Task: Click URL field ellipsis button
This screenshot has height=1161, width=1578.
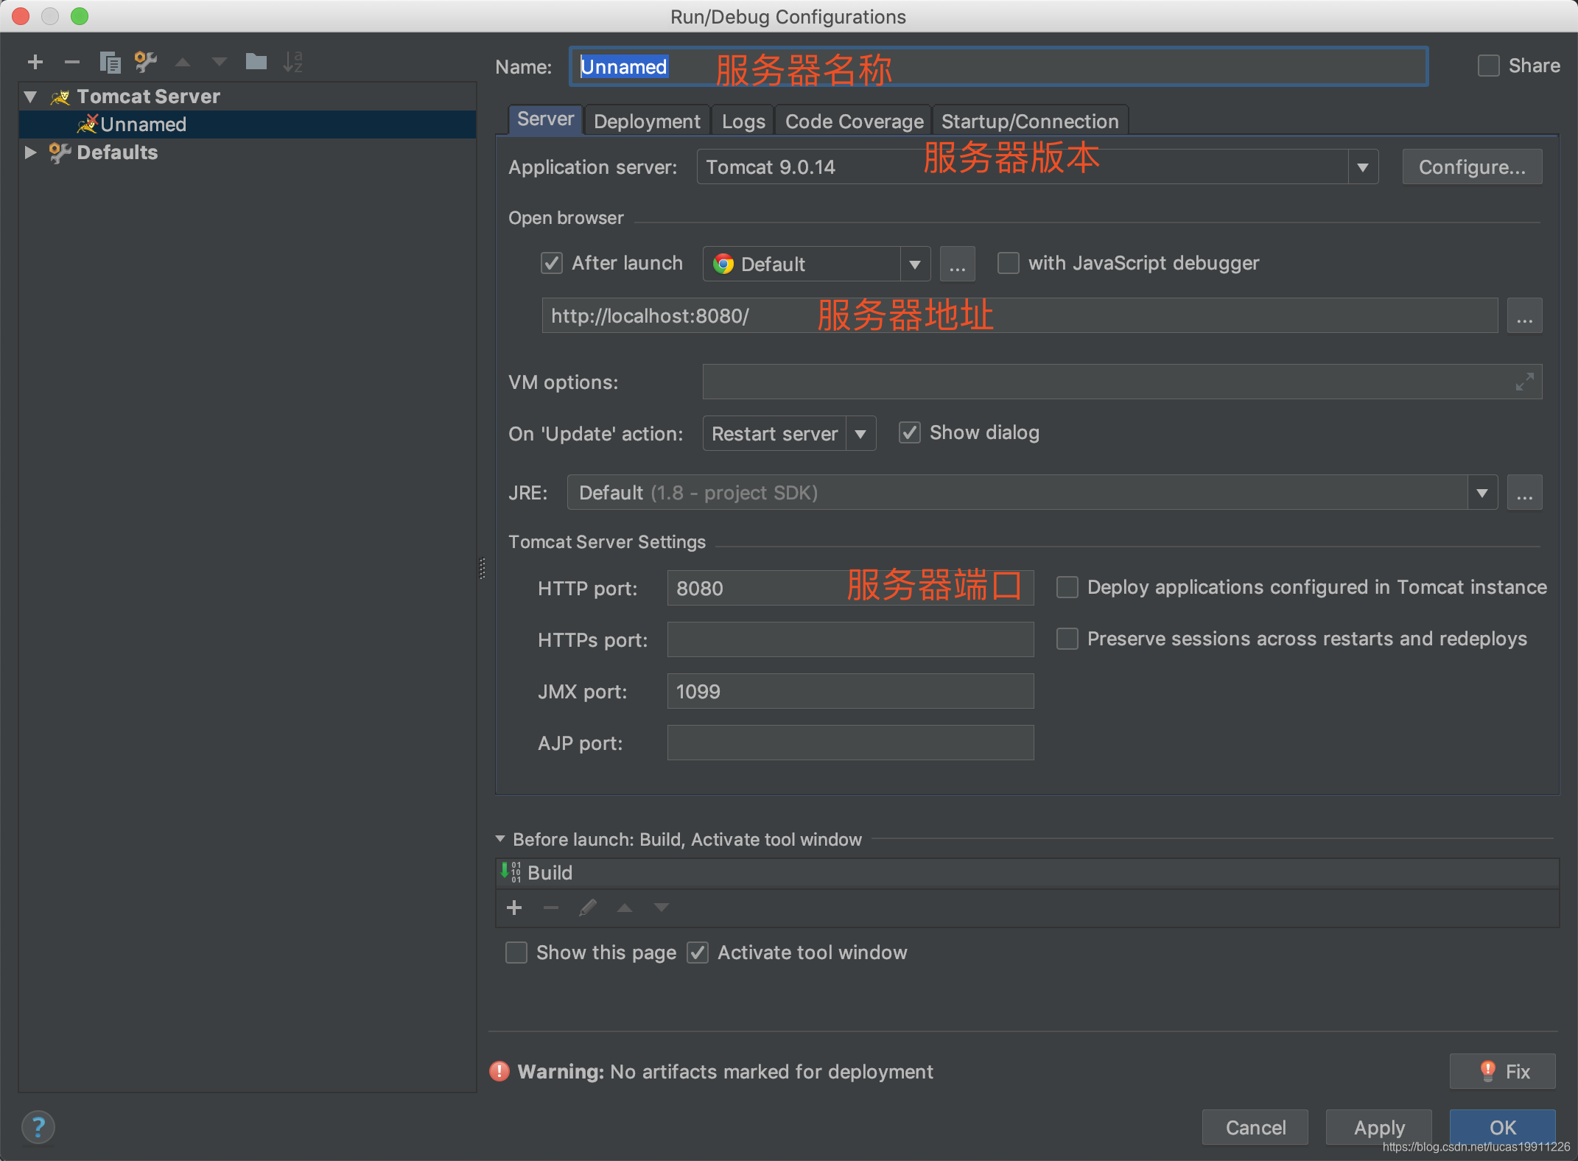Action: 1525,315
